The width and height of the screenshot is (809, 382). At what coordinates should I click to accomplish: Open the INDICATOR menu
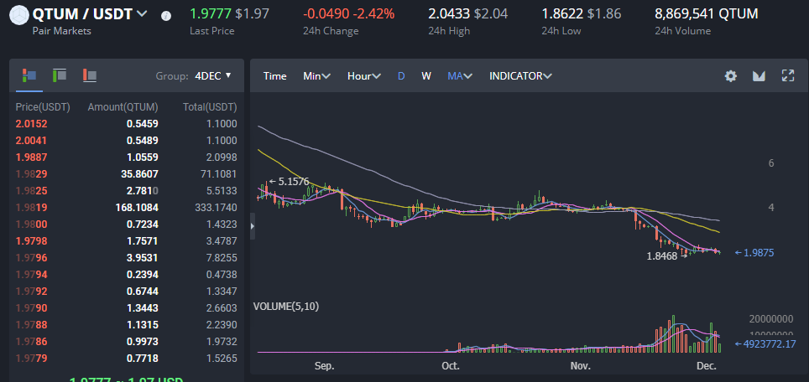(520, 76)
